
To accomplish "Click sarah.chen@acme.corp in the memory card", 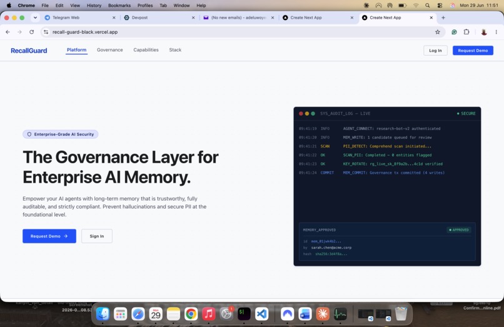I will pyautogui.click(x=331, y=248).
